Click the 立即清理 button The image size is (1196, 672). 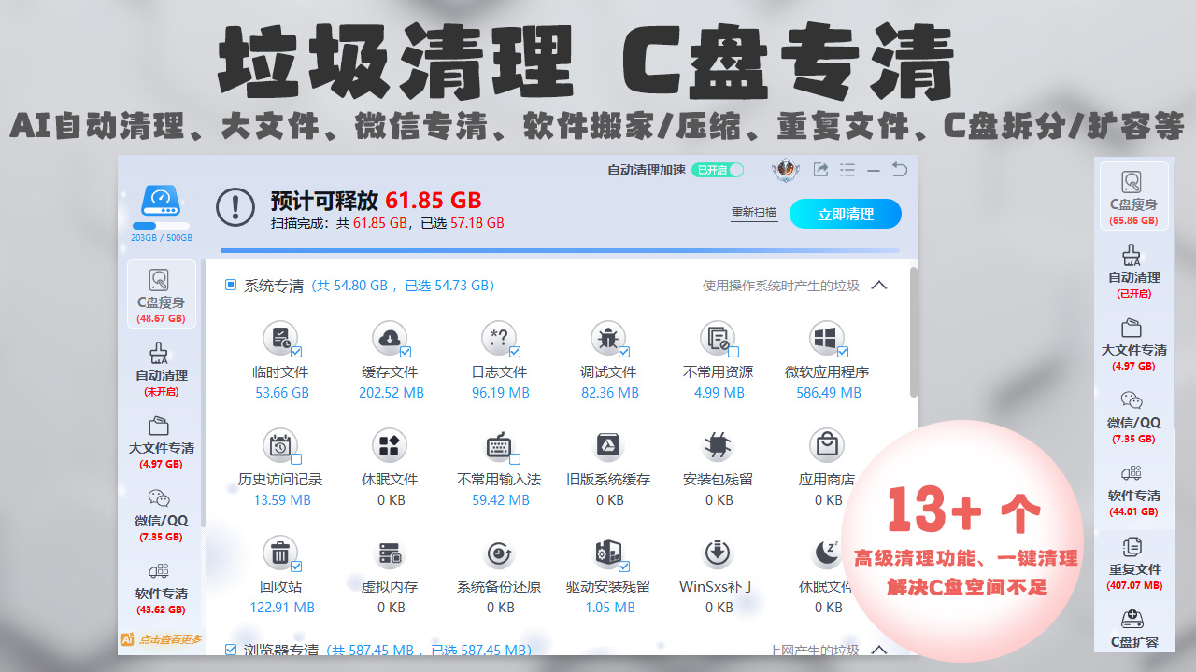845,213
